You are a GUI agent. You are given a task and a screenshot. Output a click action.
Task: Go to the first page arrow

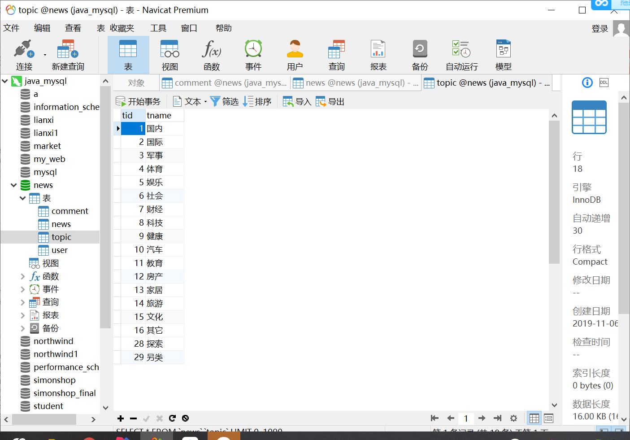pos(434,418)
